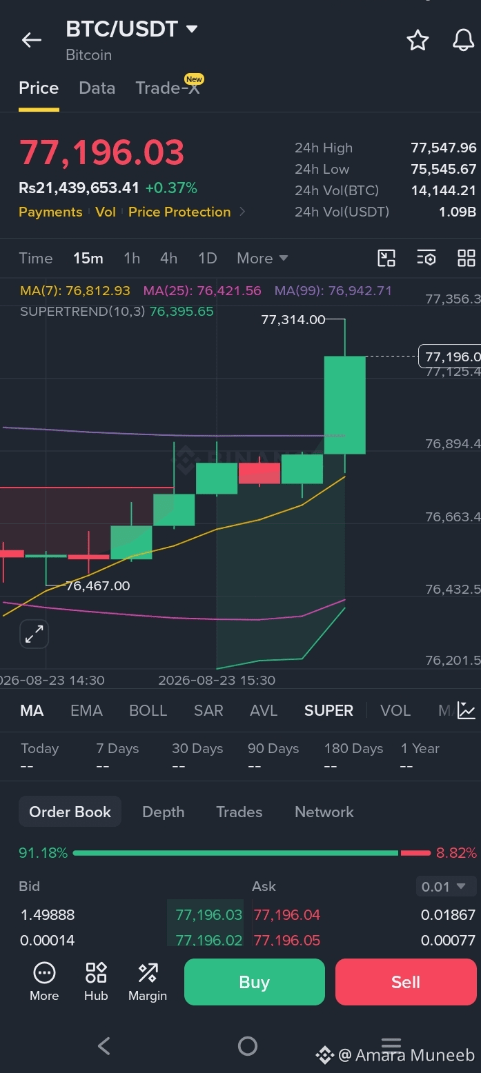Open the Price Protection link

click(179, 212)
